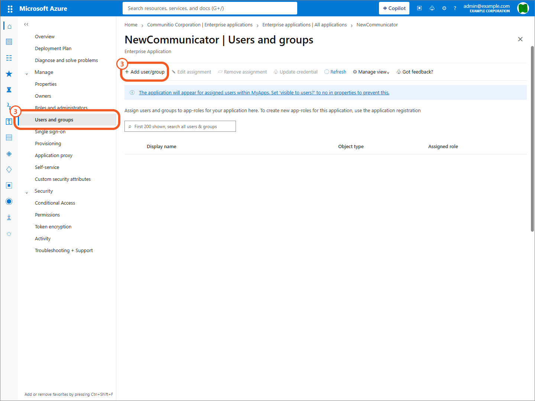535x401 pixels.
Task: Open Enterprise applications All applications breadcrumb
Action: pos(305,25)
